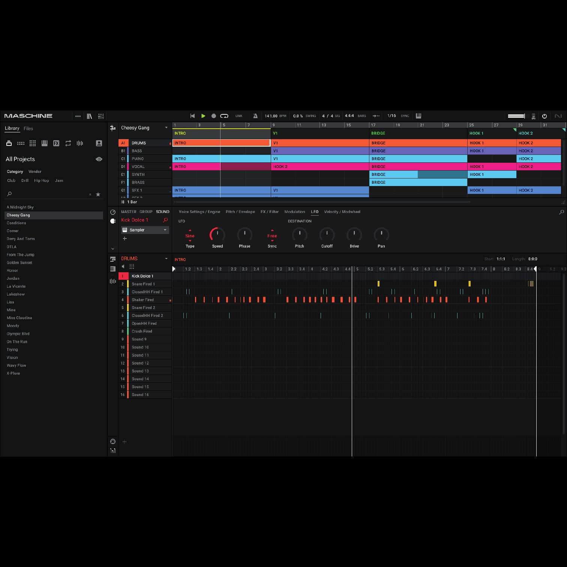Open the Golden Sunset project
567x567 pixels.
coord(19,262)
